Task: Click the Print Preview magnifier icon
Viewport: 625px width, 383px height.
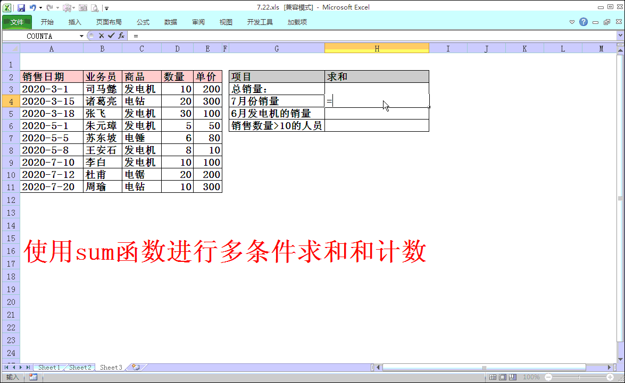Action: (x=95, y=7)
